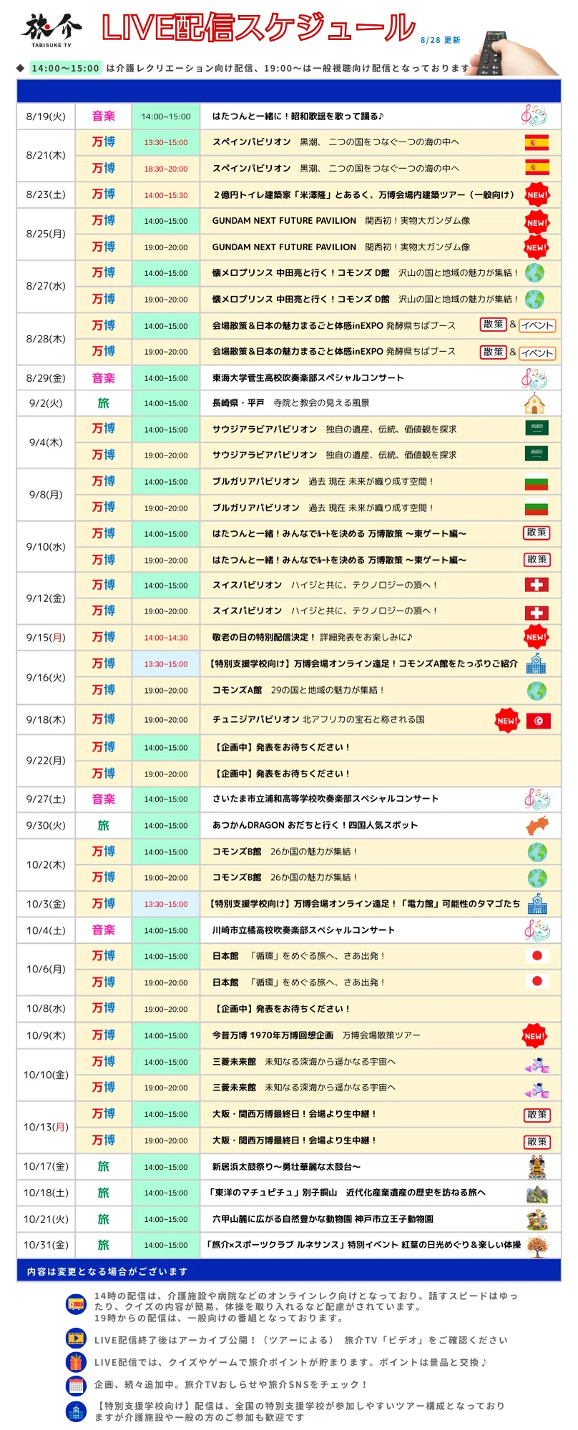Click '川崎市立橘高校吹奏楽部スペシャルコンサート' title
This screenshot has height=1430, width=578.
[303, 930]
